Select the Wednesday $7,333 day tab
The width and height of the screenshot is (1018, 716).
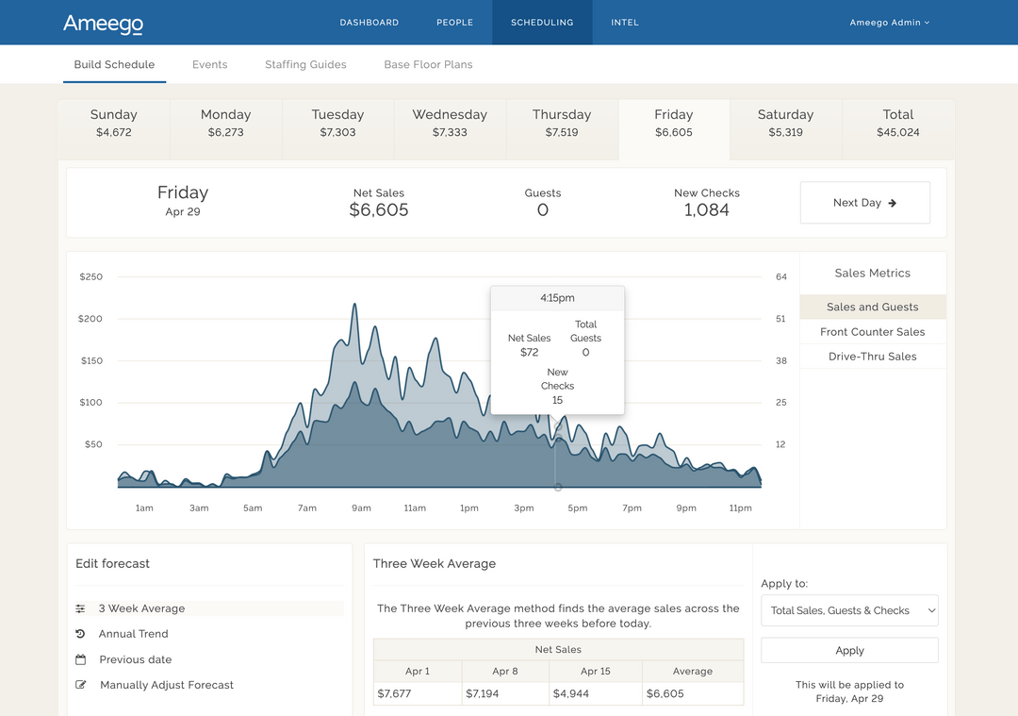point(450,123)
